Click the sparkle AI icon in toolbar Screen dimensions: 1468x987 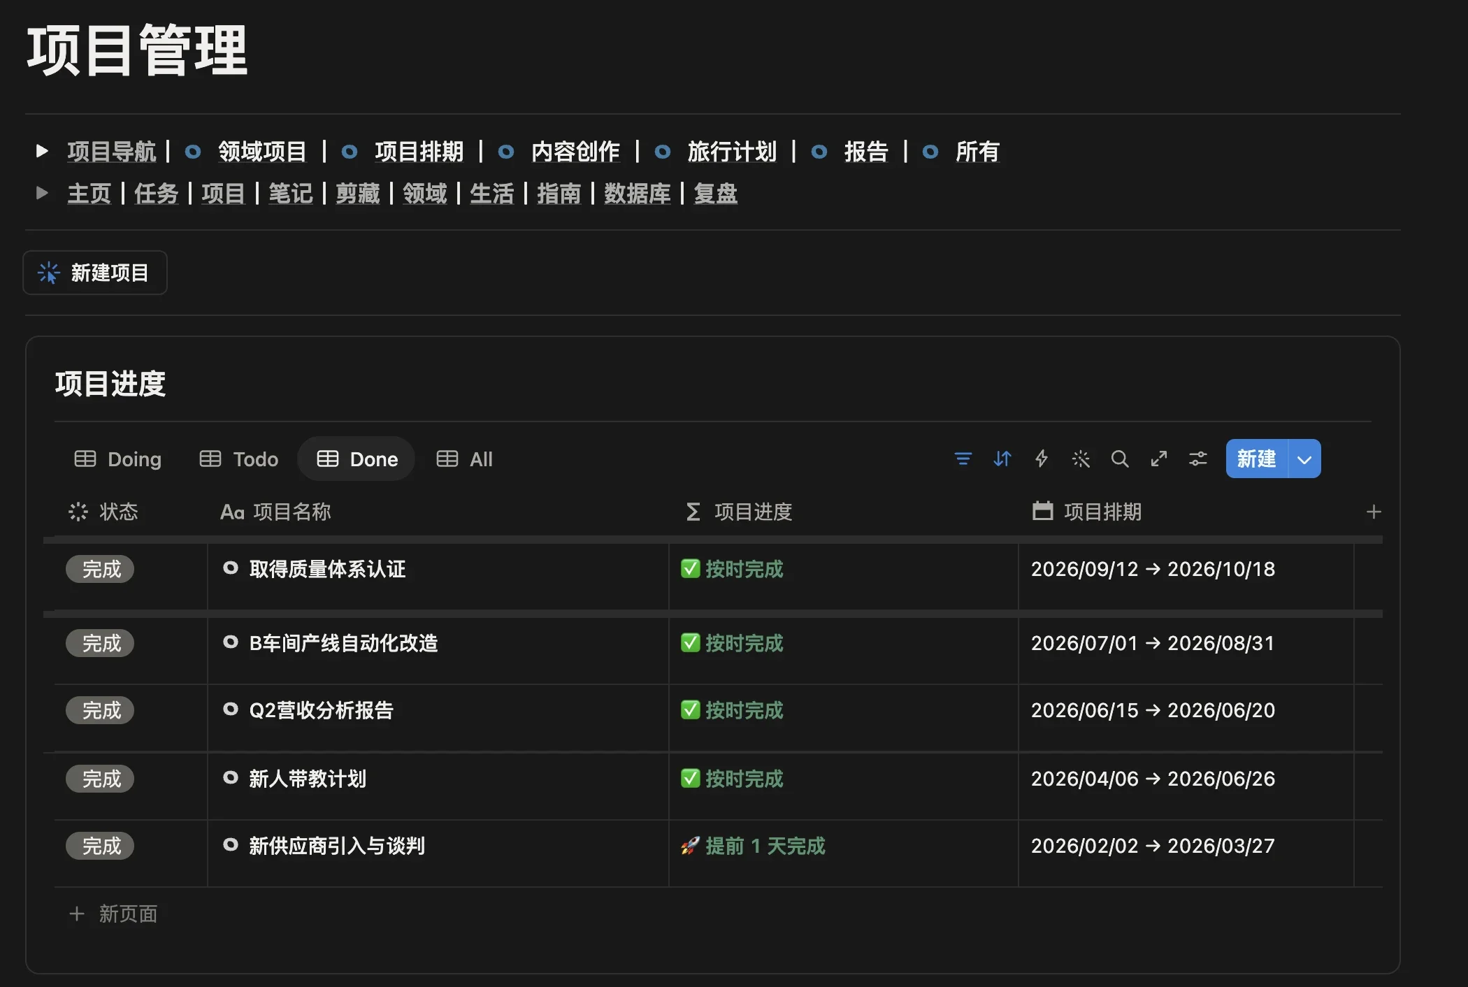[1080, 459]
